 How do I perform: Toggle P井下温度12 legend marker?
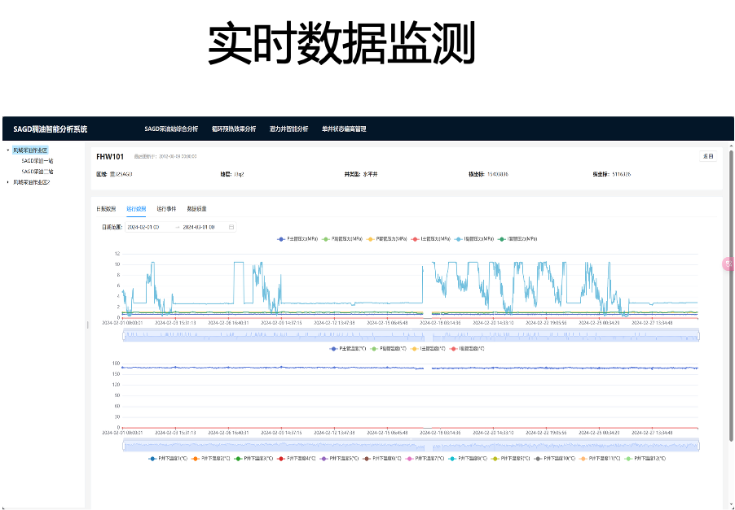pos(629,459)
